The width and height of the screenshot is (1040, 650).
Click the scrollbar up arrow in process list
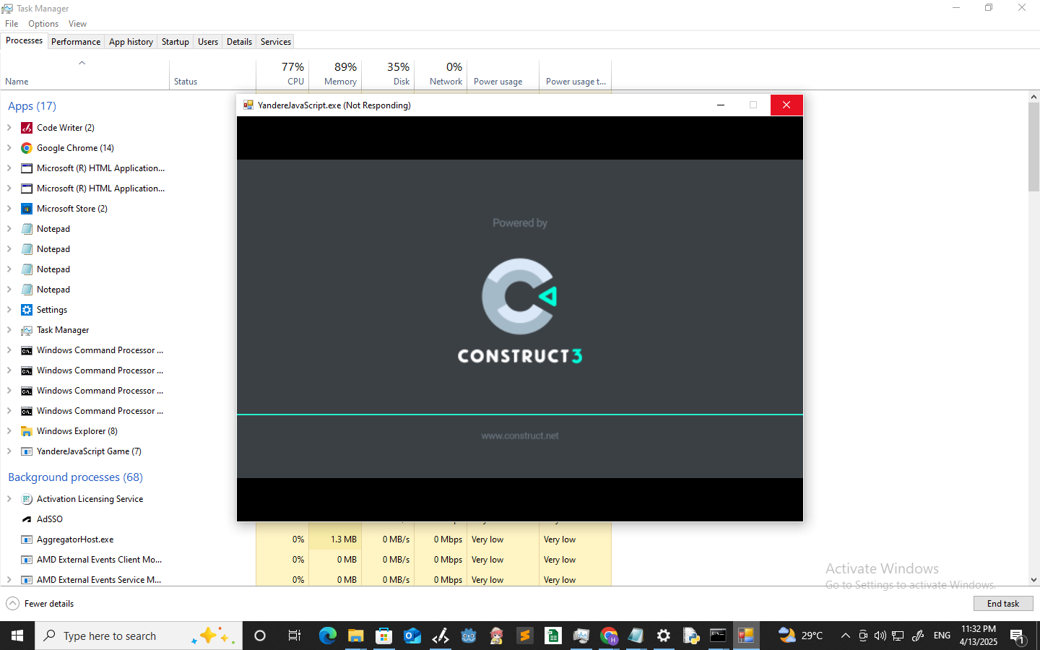(1033, 96)
